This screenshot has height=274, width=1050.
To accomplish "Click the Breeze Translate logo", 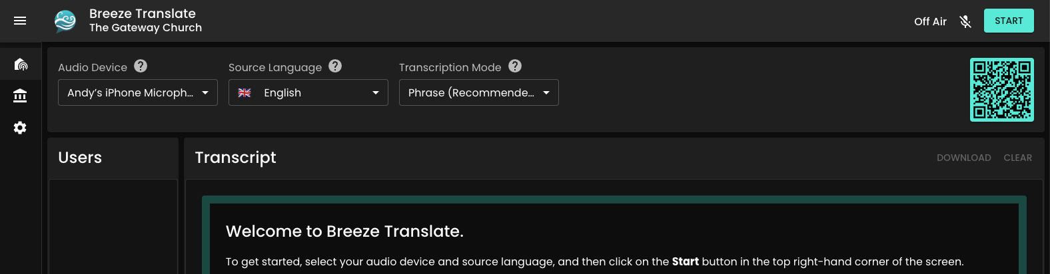I will pyautogui.click(x=65, y=21).
